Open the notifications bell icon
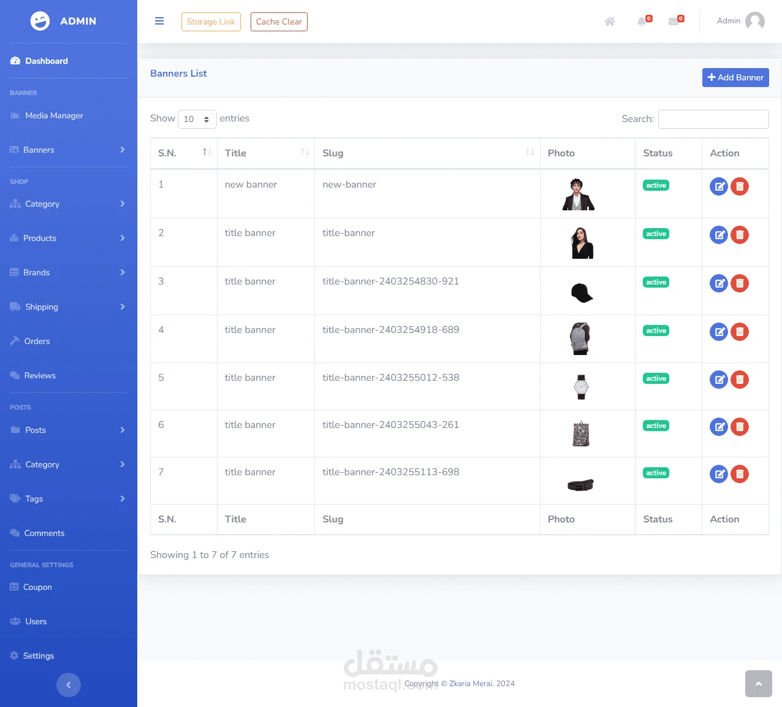This screenshot has width=782, height=707. click(642, 21)
